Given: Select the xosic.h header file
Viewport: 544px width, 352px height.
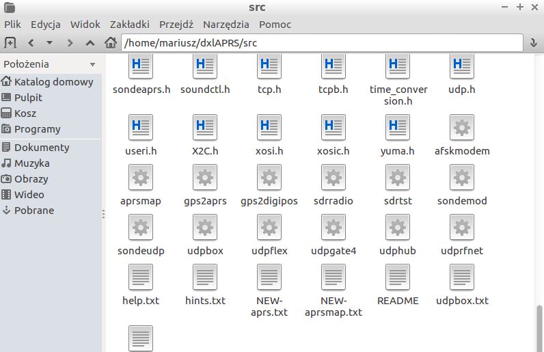Looking at the screenshot, I should pyautogui.click(x=334, y=135).
